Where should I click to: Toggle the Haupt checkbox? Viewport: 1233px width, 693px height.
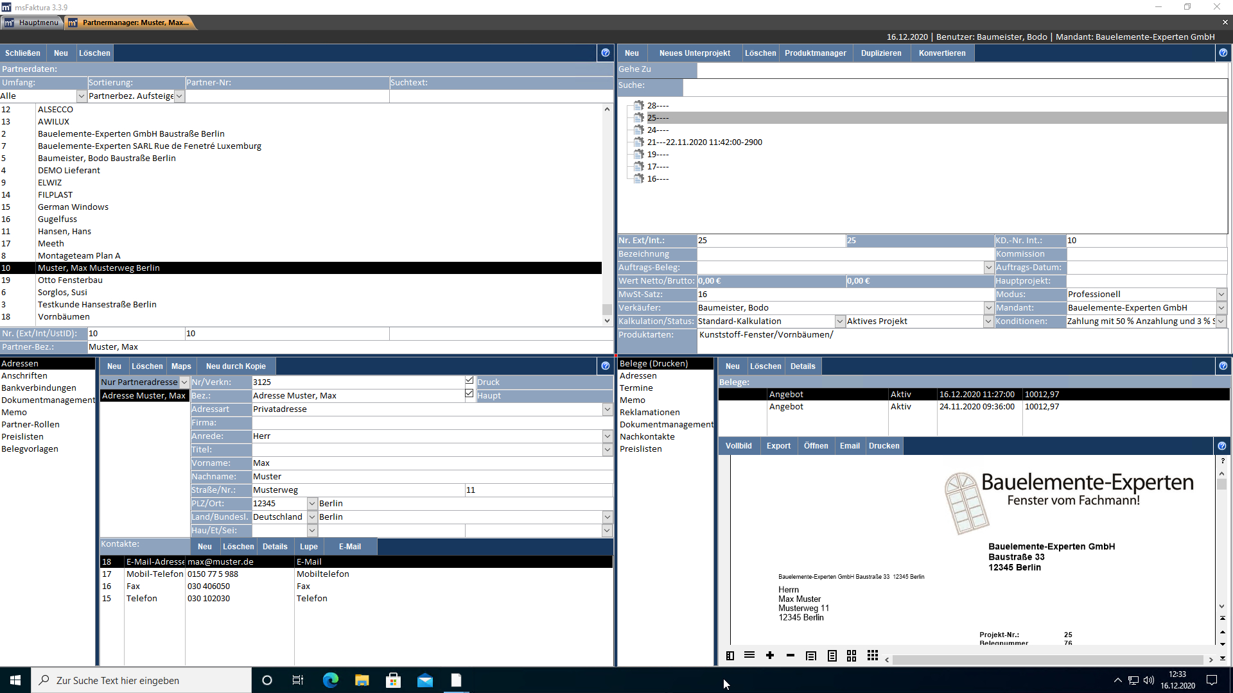point(469,394)
